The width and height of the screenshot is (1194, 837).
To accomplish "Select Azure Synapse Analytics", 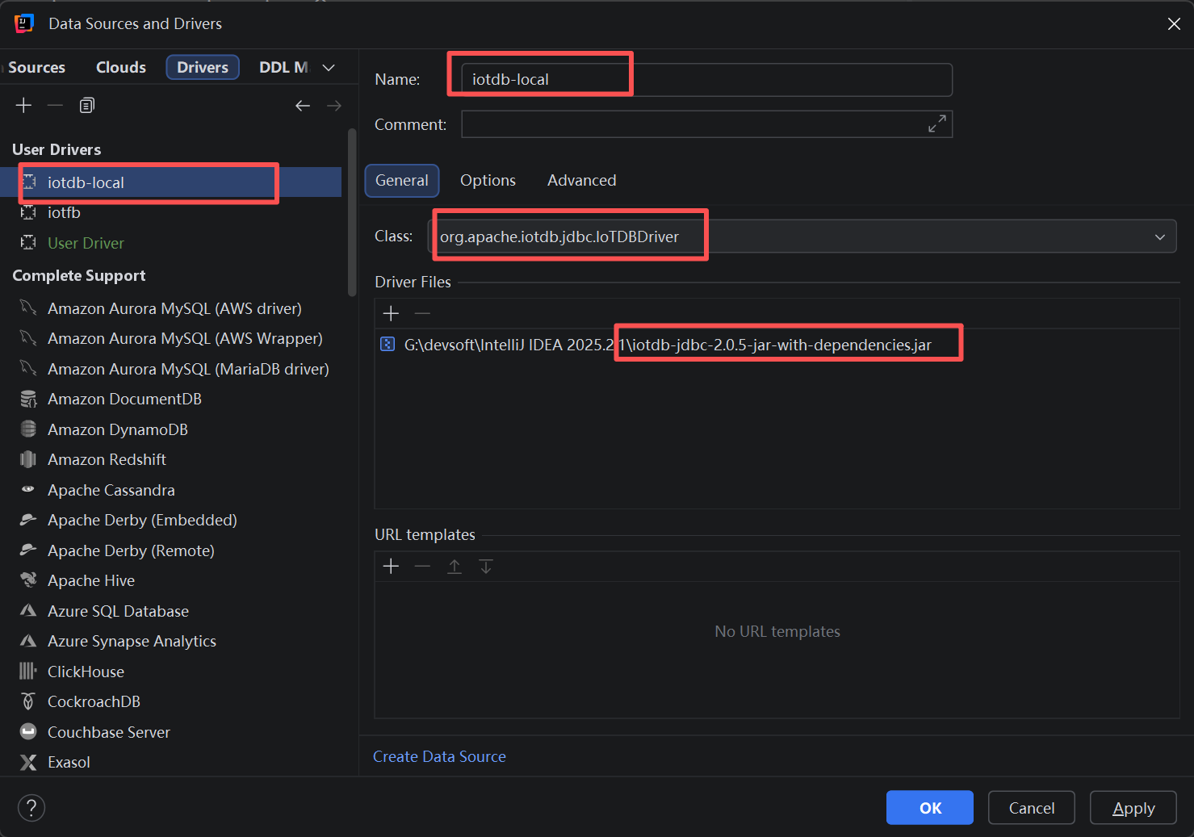I will click(x=170, y=641).
